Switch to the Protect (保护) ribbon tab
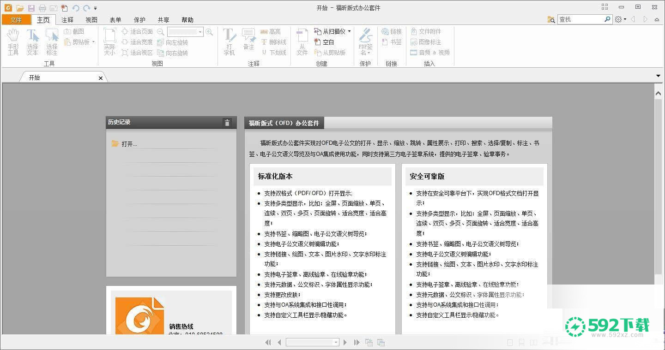This screenshot has width=665, height=350. 139,20
